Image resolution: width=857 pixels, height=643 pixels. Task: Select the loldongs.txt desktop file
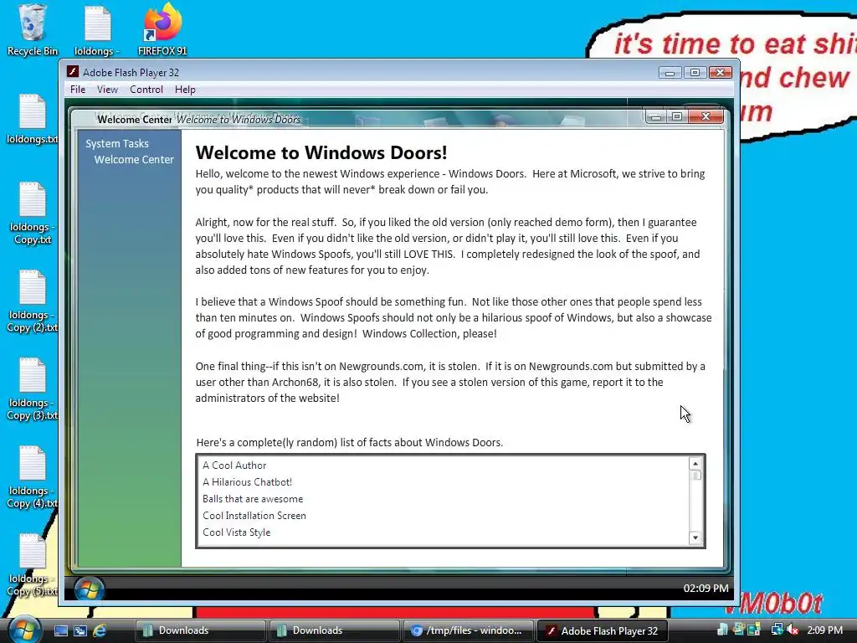click(33, 119)
